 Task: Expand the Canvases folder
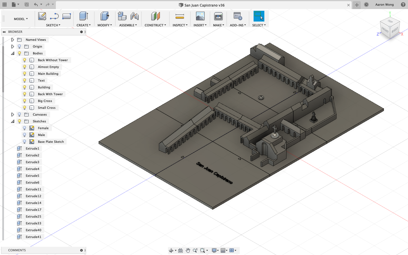tap(12, 114)
